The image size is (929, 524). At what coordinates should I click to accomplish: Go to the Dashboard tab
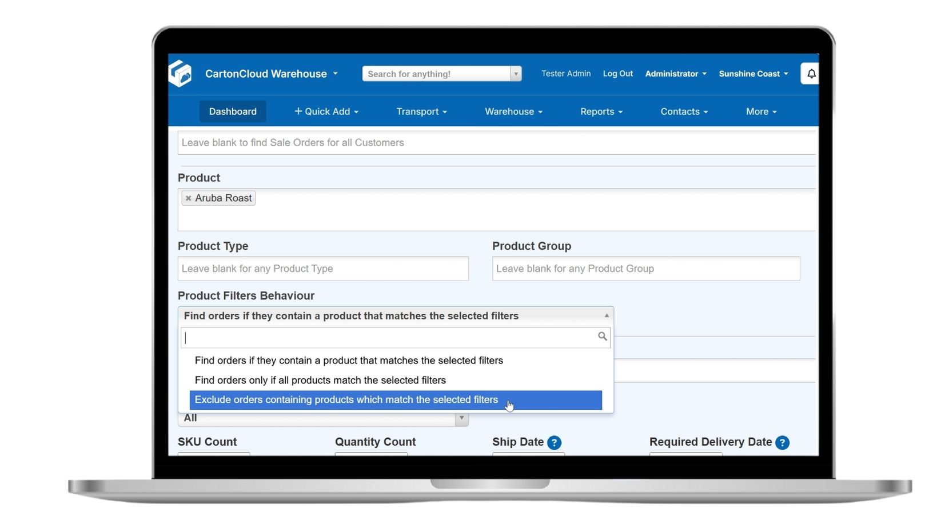[233, 111]
